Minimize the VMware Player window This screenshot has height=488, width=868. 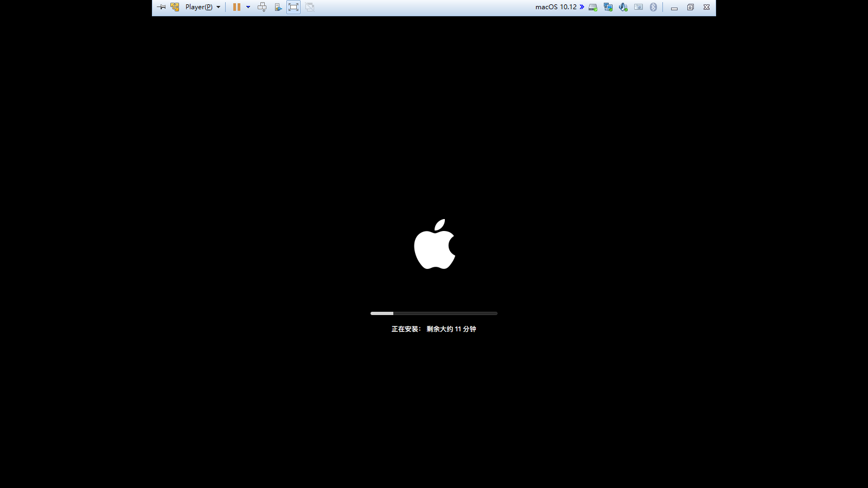coord(674,7)
